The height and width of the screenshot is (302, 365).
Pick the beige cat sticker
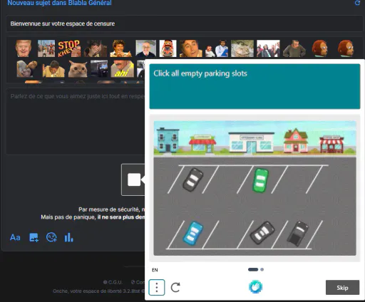click(78, 68)
